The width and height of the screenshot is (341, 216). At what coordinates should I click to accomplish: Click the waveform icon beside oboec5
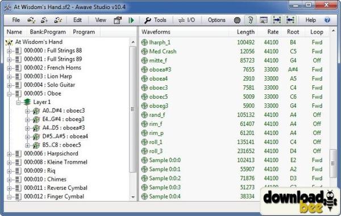click(144, 97)
